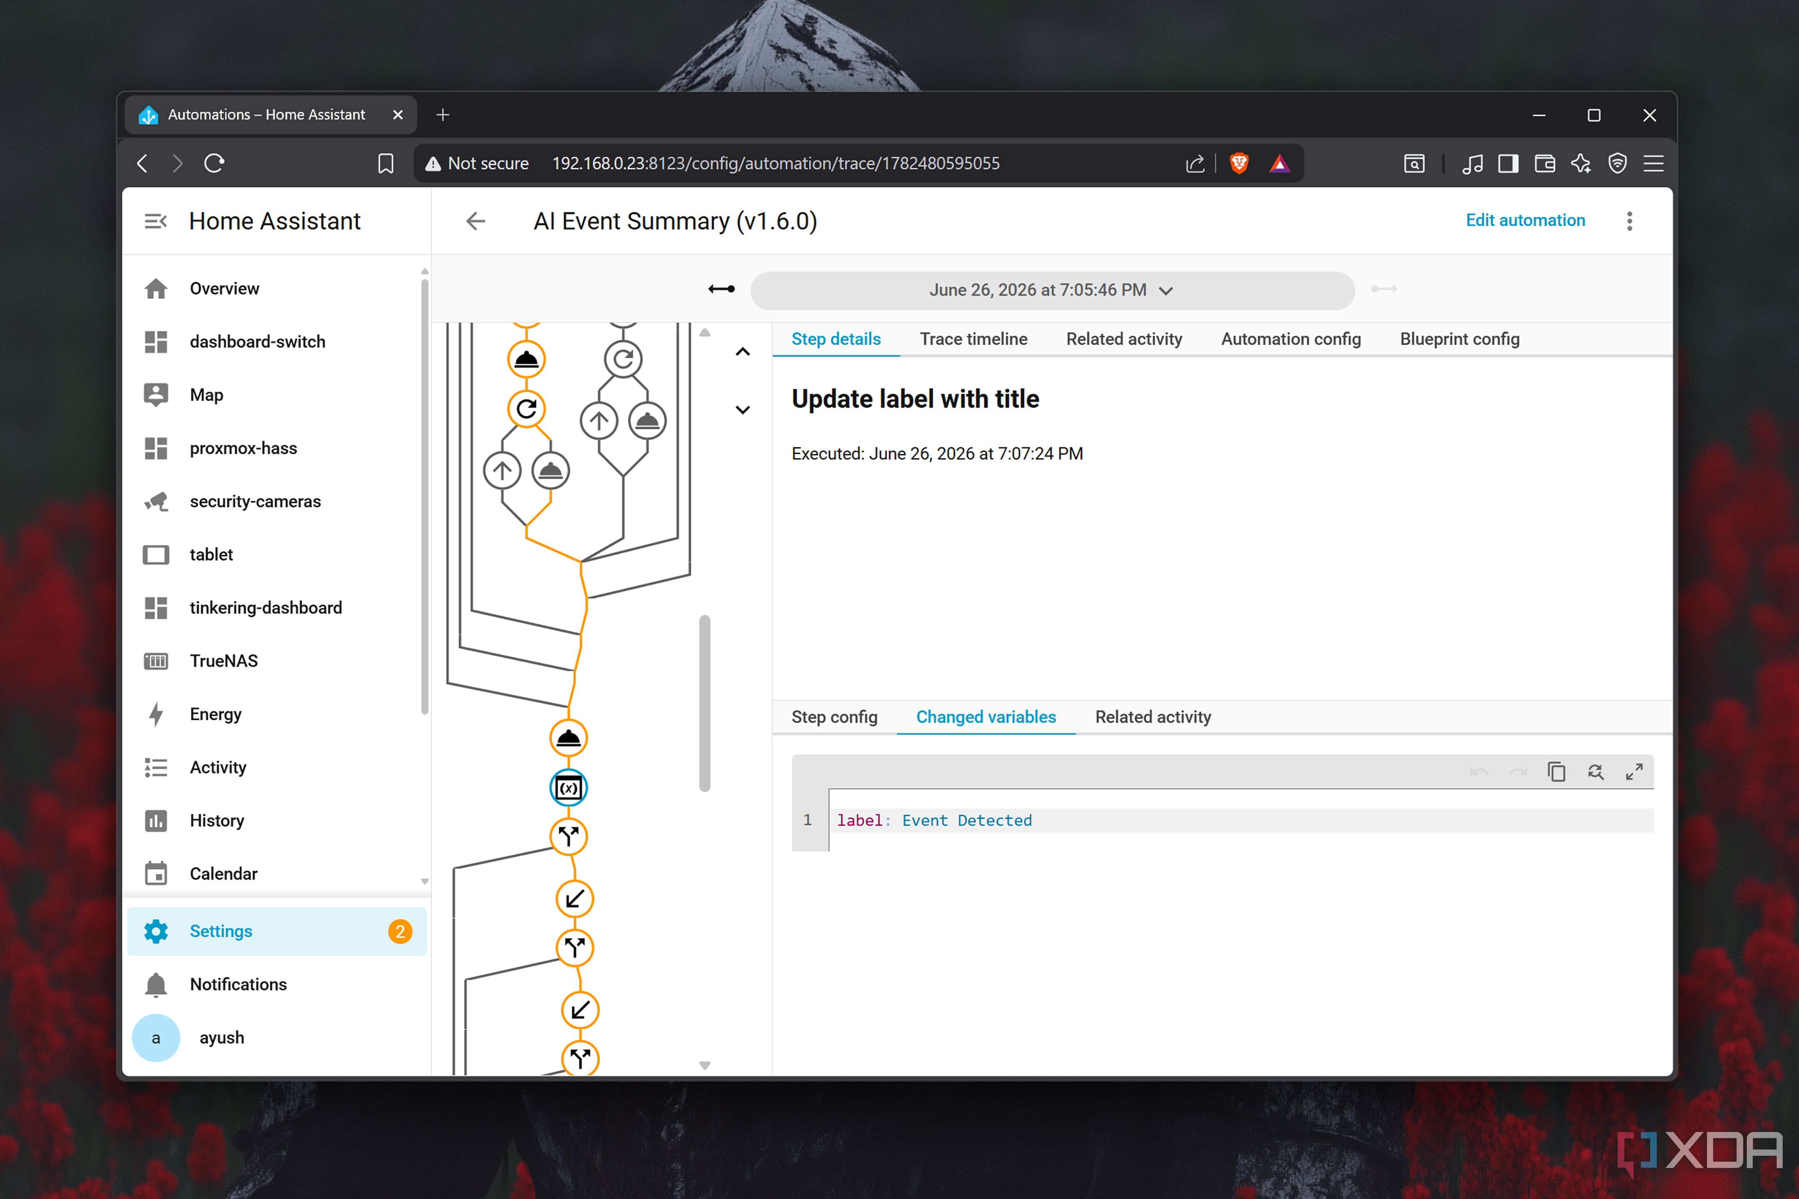The width and height of the screenshot is (1799, 1199).
Task: Open find and replace in code editor
Action: (x=1595, y=772)
